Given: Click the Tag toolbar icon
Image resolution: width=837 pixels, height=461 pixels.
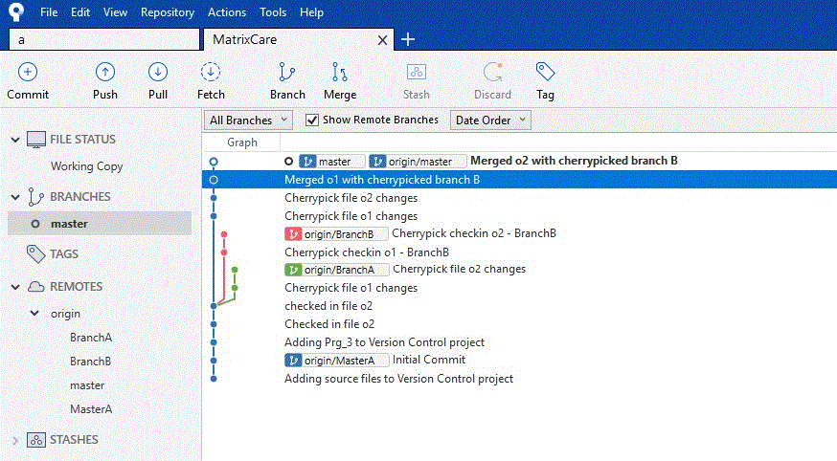Looking at the screenshot, I should coord(545,72).
